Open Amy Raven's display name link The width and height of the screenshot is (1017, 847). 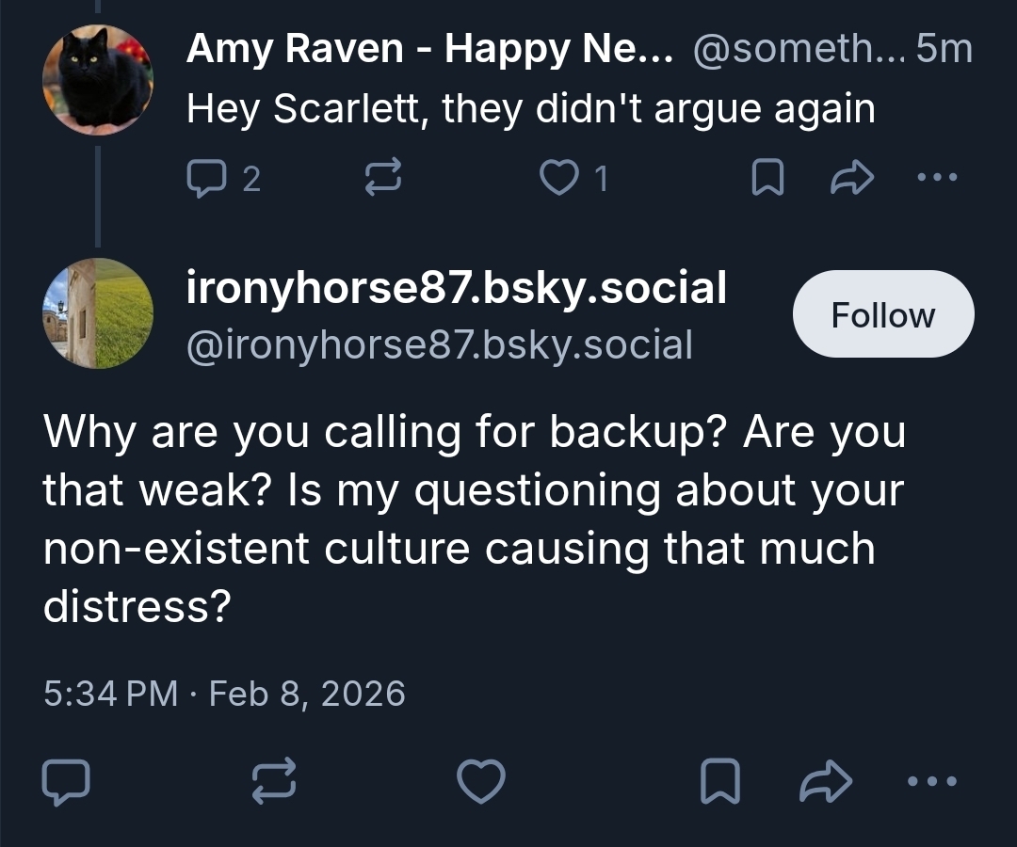[429, 49]
